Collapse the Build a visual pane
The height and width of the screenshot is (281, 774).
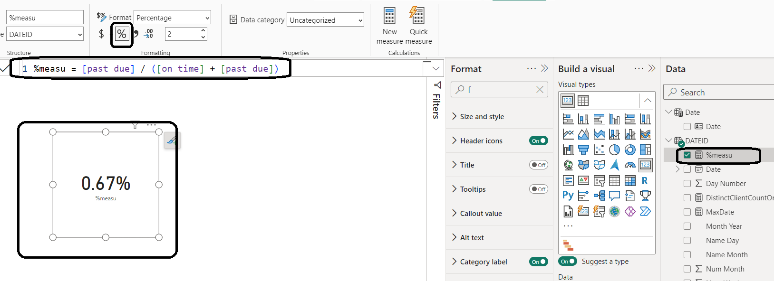point(652,68)
